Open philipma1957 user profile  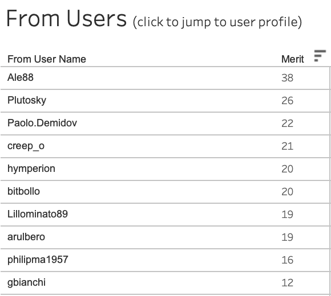coord(38,260)
